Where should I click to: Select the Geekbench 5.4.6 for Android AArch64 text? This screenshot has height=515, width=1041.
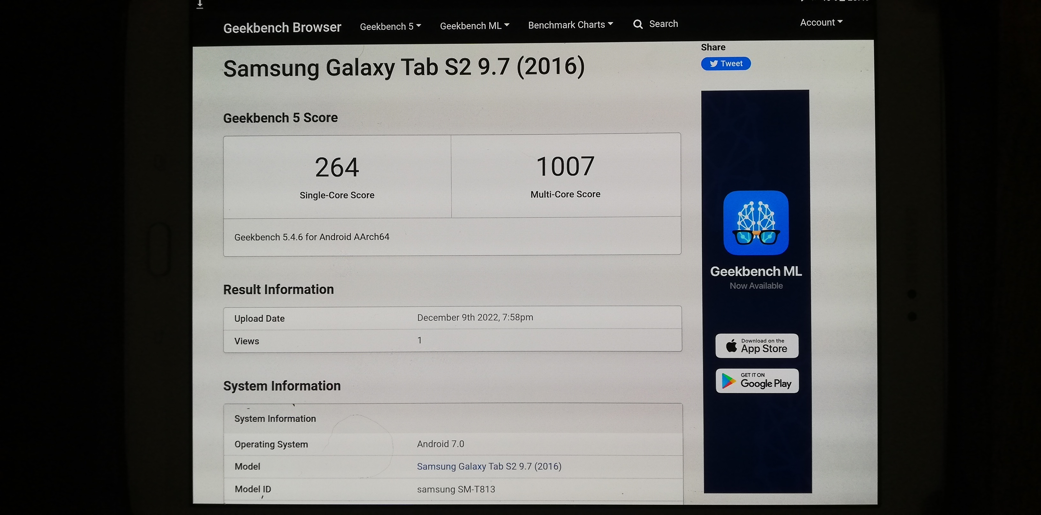312,237
